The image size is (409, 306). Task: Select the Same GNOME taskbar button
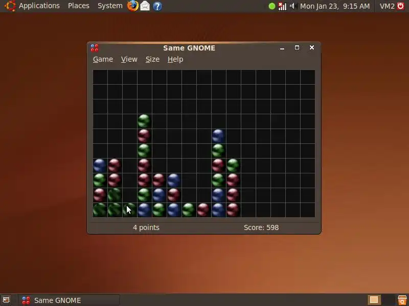(69, 300)
